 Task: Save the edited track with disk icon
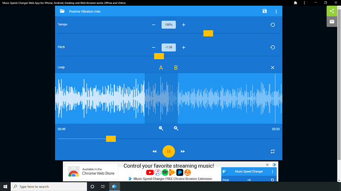pyautogui.click(x=265, y=11)
